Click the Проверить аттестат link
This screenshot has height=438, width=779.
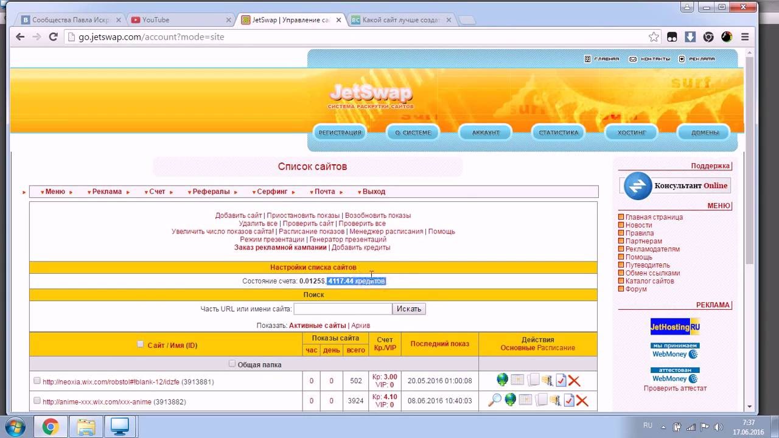point(675,388)
